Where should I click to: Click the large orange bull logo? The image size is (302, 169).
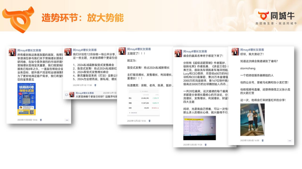click(x=18, y=19)
